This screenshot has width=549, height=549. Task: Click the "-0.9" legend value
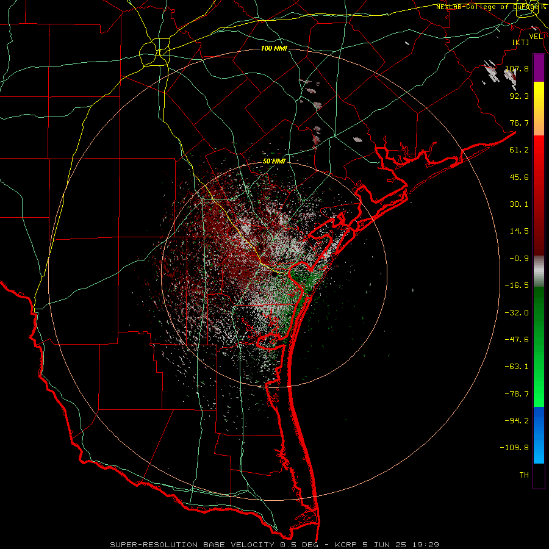pyautogui.click(x=519, y=259)
